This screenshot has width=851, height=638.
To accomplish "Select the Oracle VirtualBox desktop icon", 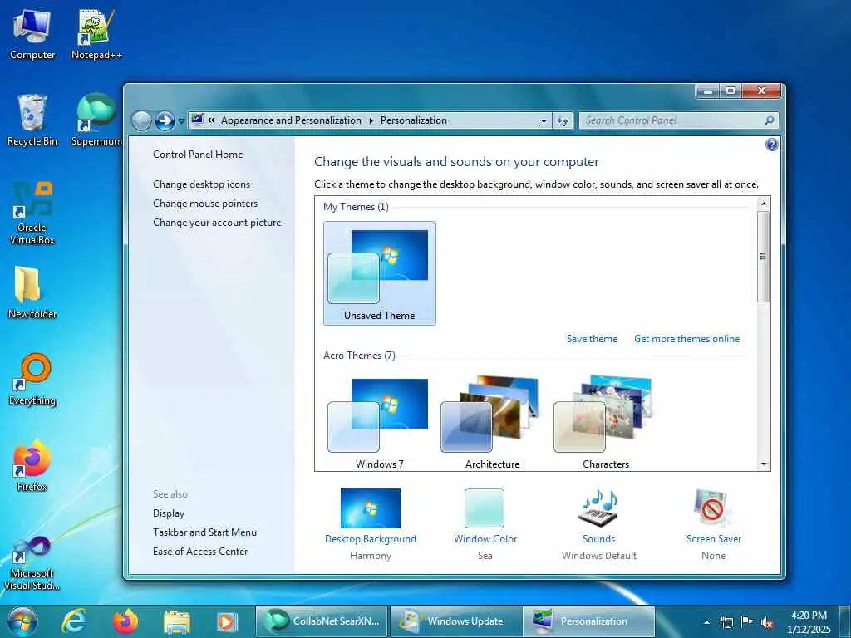I will tap(32, 213).
